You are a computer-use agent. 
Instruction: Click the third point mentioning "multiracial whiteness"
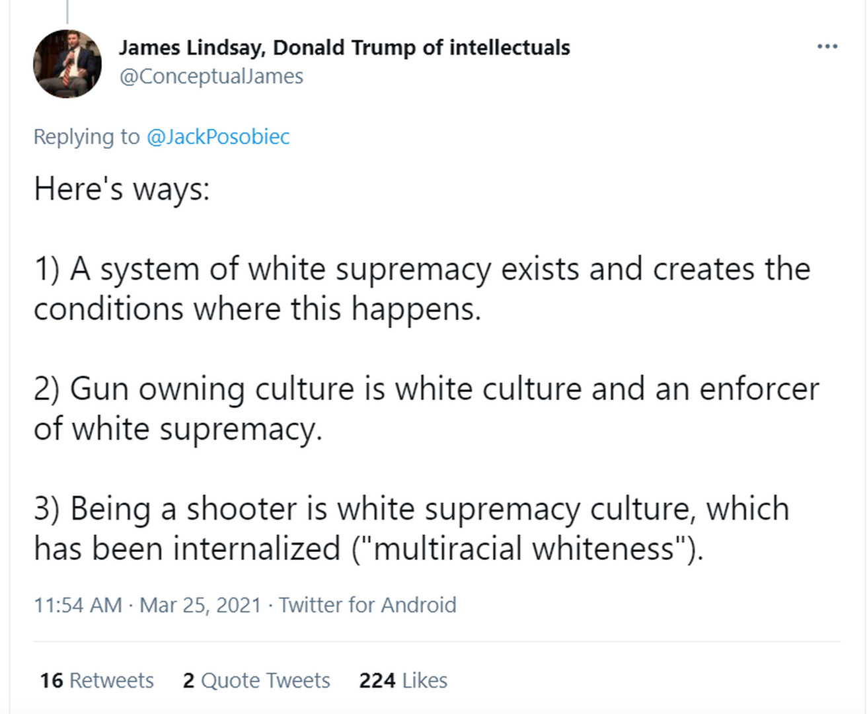411,528
